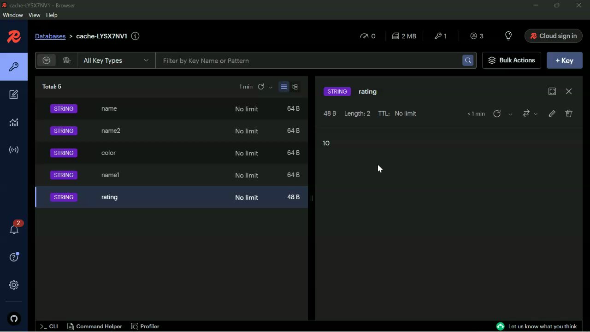Add a new key with + Key

coord(564,60)
